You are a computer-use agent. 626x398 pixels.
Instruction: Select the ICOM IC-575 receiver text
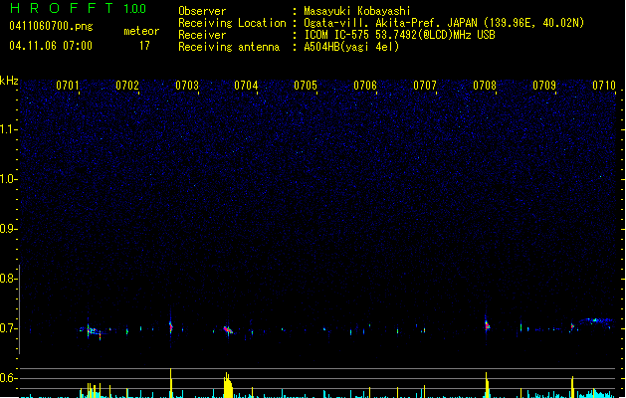point(399,35)
